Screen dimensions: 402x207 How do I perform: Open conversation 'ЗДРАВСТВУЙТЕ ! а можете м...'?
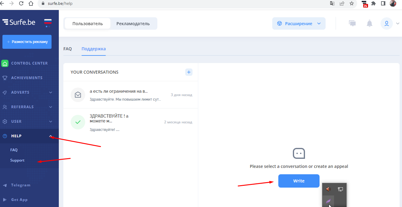pos(131,122)
